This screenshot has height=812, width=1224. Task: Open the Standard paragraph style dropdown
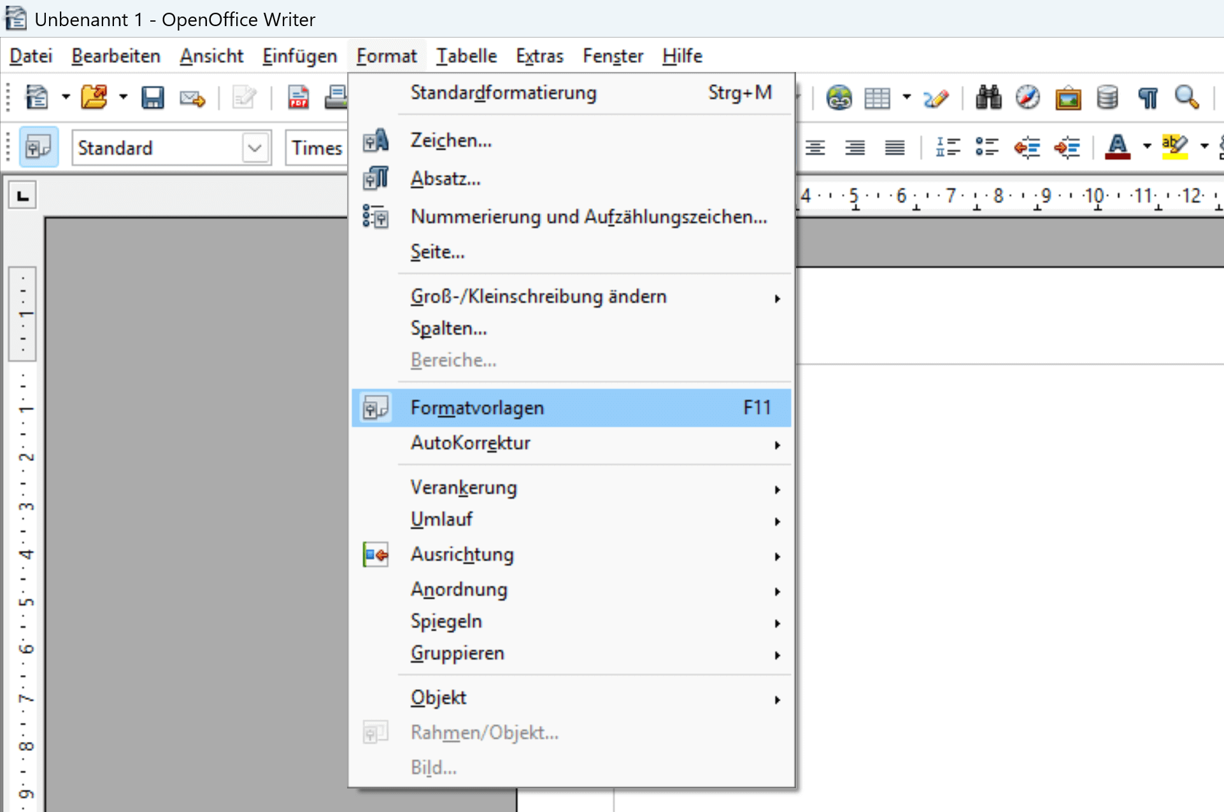coord(255,147)
